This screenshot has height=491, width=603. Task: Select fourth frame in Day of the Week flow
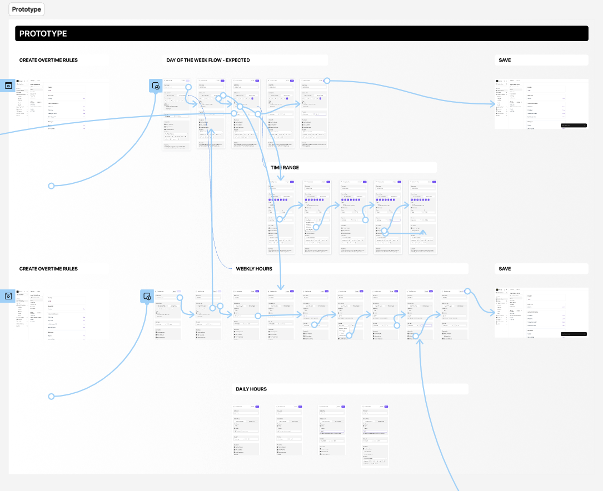[281, 114]
